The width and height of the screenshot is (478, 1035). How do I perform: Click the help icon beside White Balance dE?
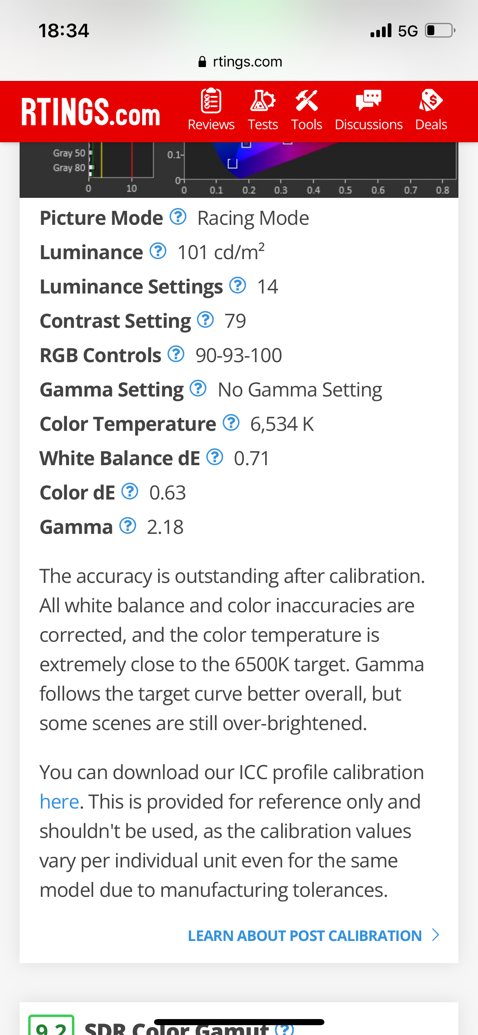214,457
